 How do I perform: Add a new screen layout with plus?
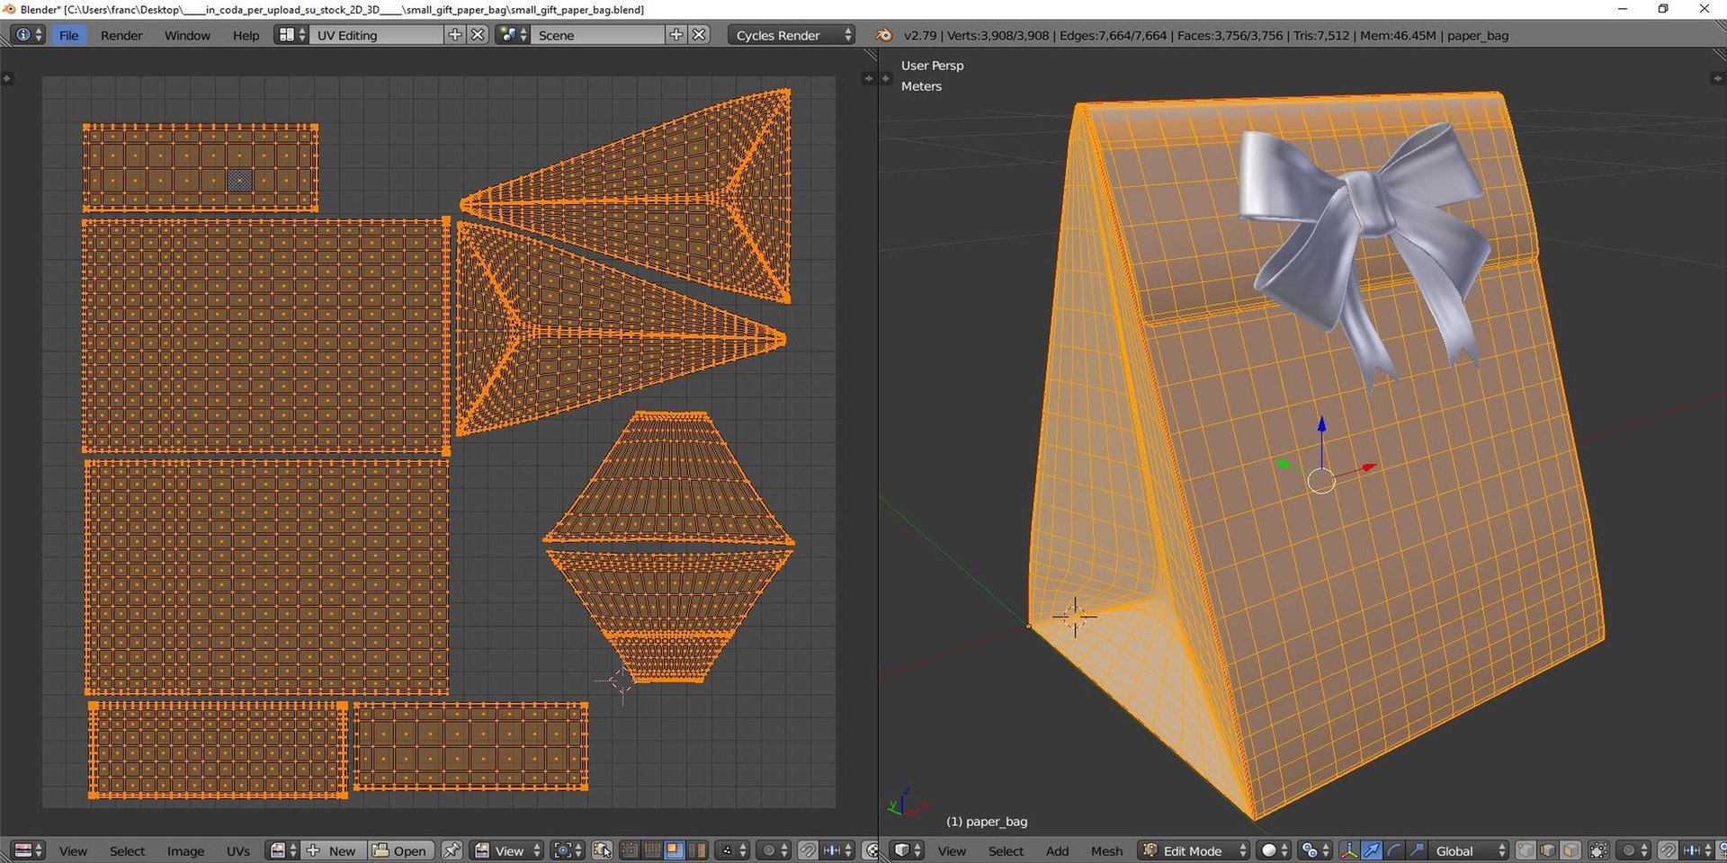(x=455, y=35)
